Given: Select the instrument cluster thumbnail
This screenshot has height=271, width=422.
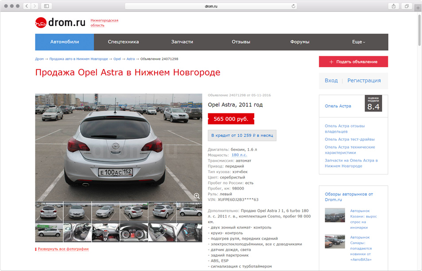Looking at the screenshot, I should (134, 232).
